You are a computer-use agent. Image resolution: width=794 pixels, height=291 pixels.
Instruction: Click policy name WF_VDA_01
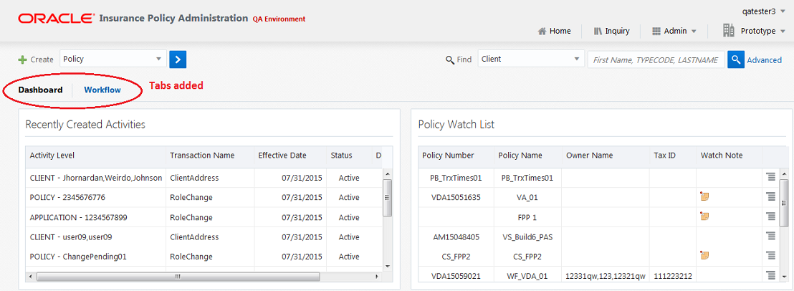[527, 276]
